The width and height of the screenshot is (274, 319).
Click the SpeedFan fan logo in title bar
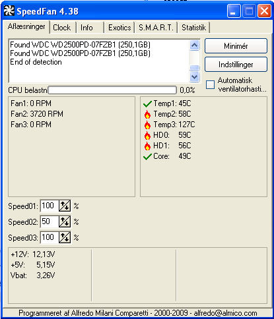(x=9, y=11)
